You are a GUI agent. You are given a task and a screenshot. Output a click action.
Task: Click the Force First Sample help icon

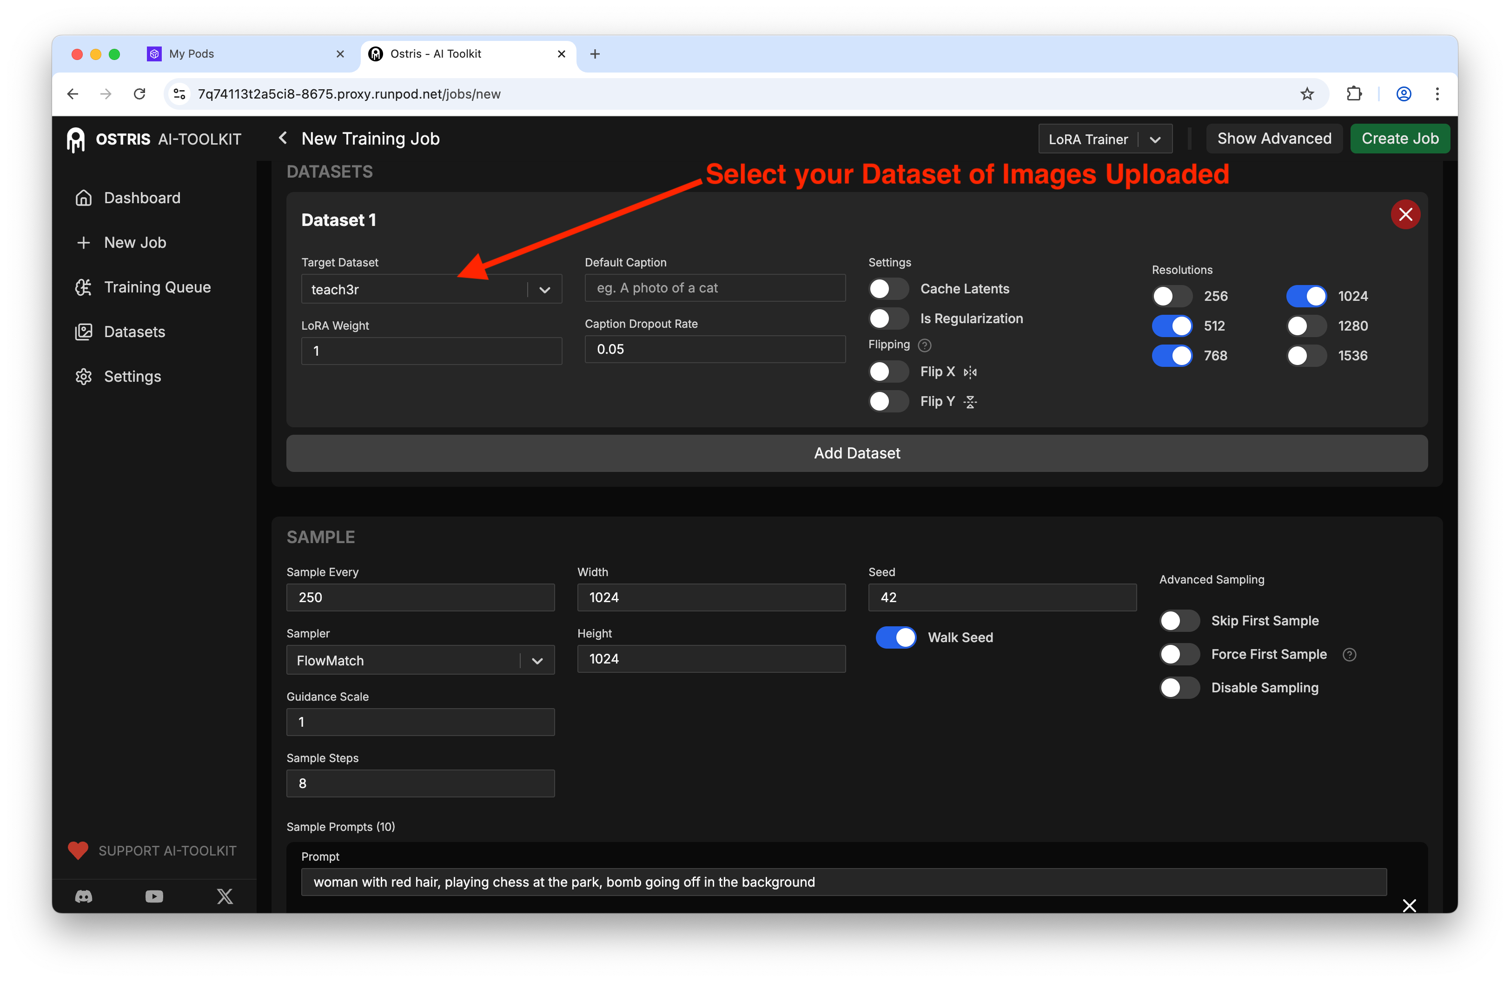coord(1350,655)
